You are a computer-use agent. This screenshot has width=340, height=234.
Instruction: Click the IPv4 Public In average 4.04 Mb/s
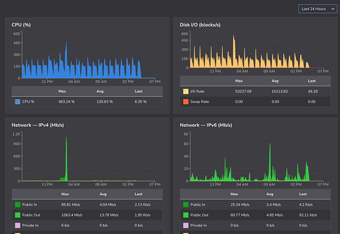coord(108,205)
